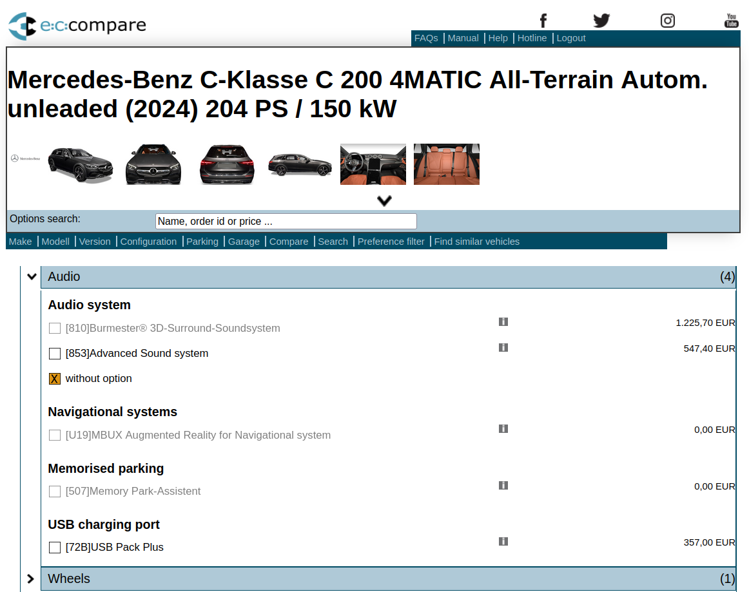Click the 'USB charging port' subheading

[104, 525]
